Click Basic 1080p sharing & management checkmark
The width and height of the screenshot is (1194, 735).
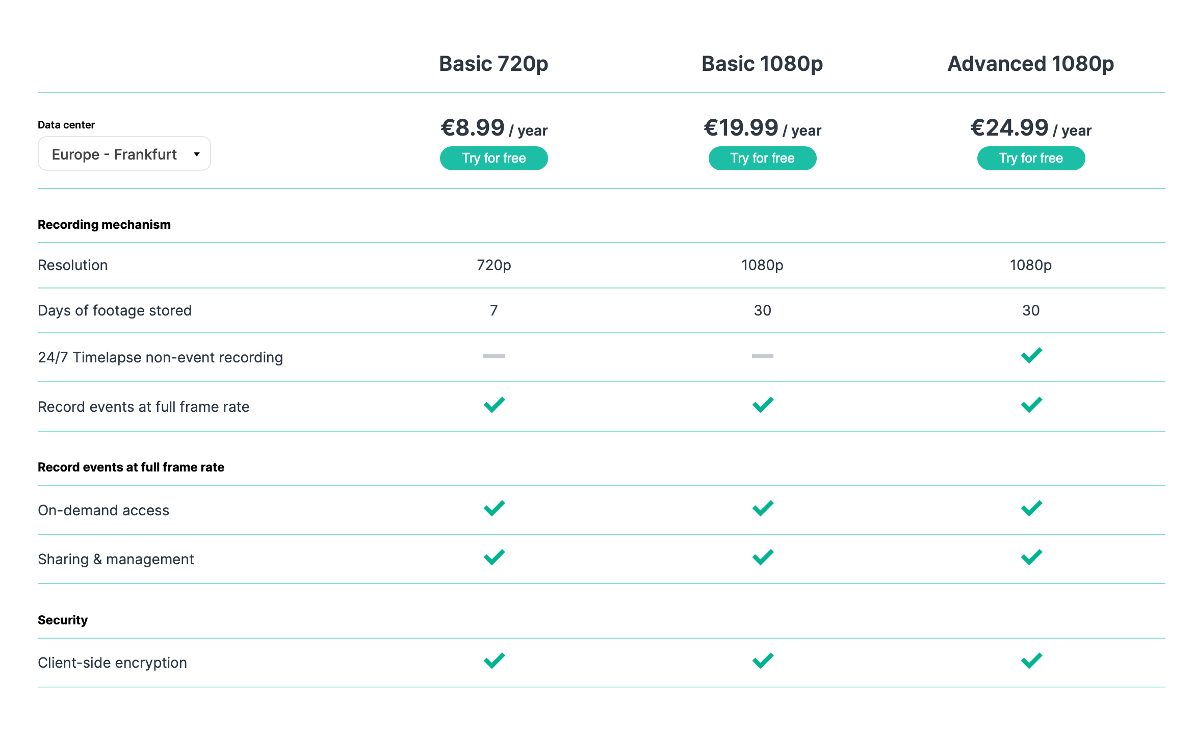[763, 557]
